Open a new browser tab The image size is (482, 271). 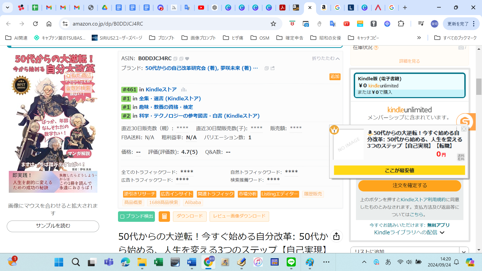pos(405,8)
